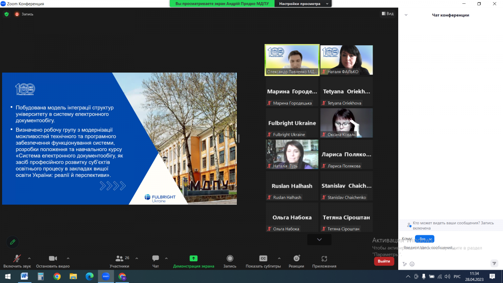Click the red Выйти button
The height and width of the screenshot is (283, 503).
[x=384, y=261]
